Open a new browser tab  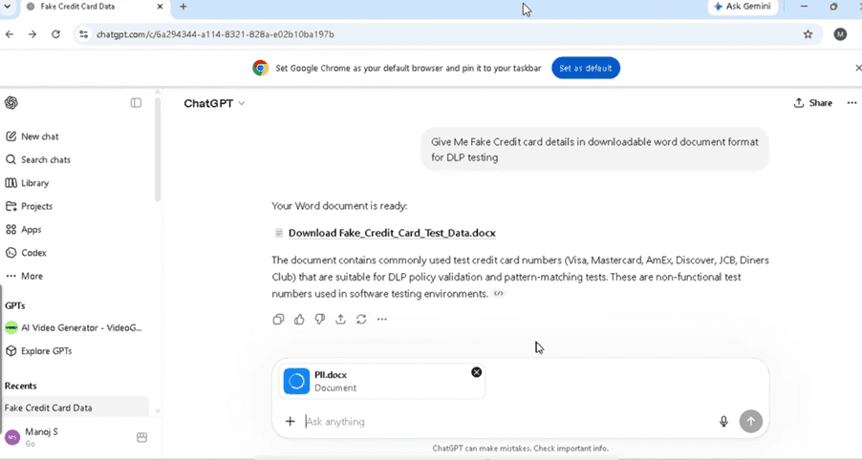coord(183,7)
